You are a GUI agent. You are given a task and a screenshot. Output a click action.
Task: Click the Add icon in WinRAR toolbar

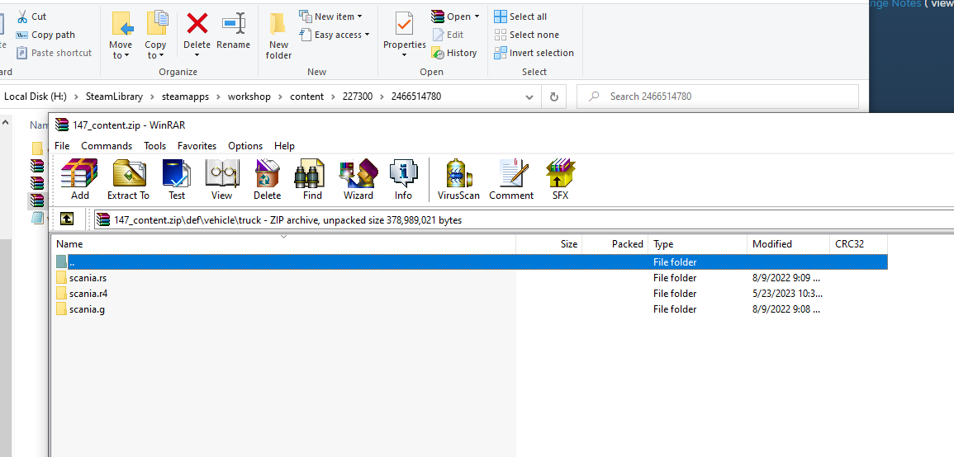pyautogui.click(x=79, y=179)
